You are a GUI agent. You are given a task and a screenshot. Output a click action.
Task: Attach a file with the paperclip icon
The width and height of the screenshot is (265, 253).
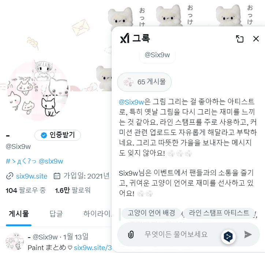click(131, 234)
